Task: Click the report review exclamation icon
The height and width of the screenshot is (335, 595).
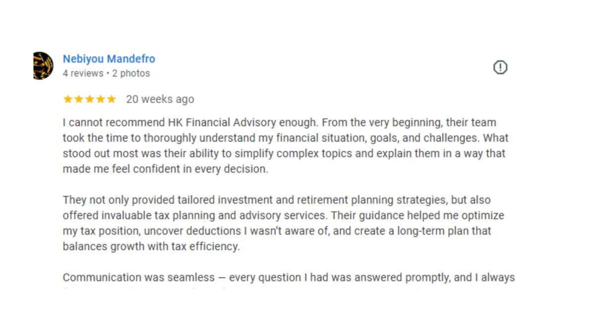Action: click(500, 67)
